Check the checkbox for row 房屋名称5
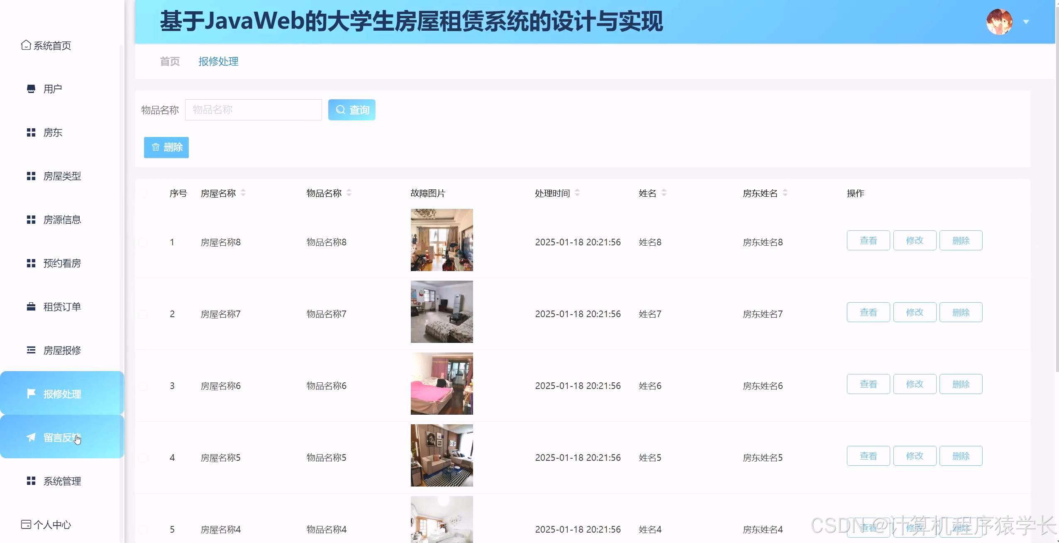1059x543 pixels. click(x=143, y=457)
